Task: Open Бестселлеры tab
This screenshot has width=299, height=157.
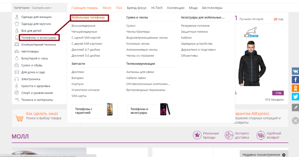Action: [x=212, y=8]
